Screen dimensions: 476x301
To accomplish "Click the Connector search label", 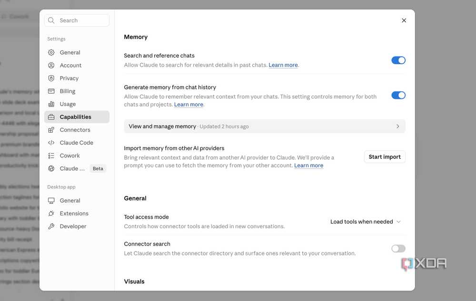I will point(147,244).
